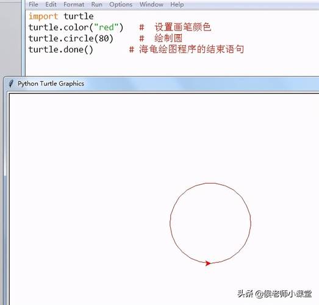Open the Edit menu

(51, 4)
